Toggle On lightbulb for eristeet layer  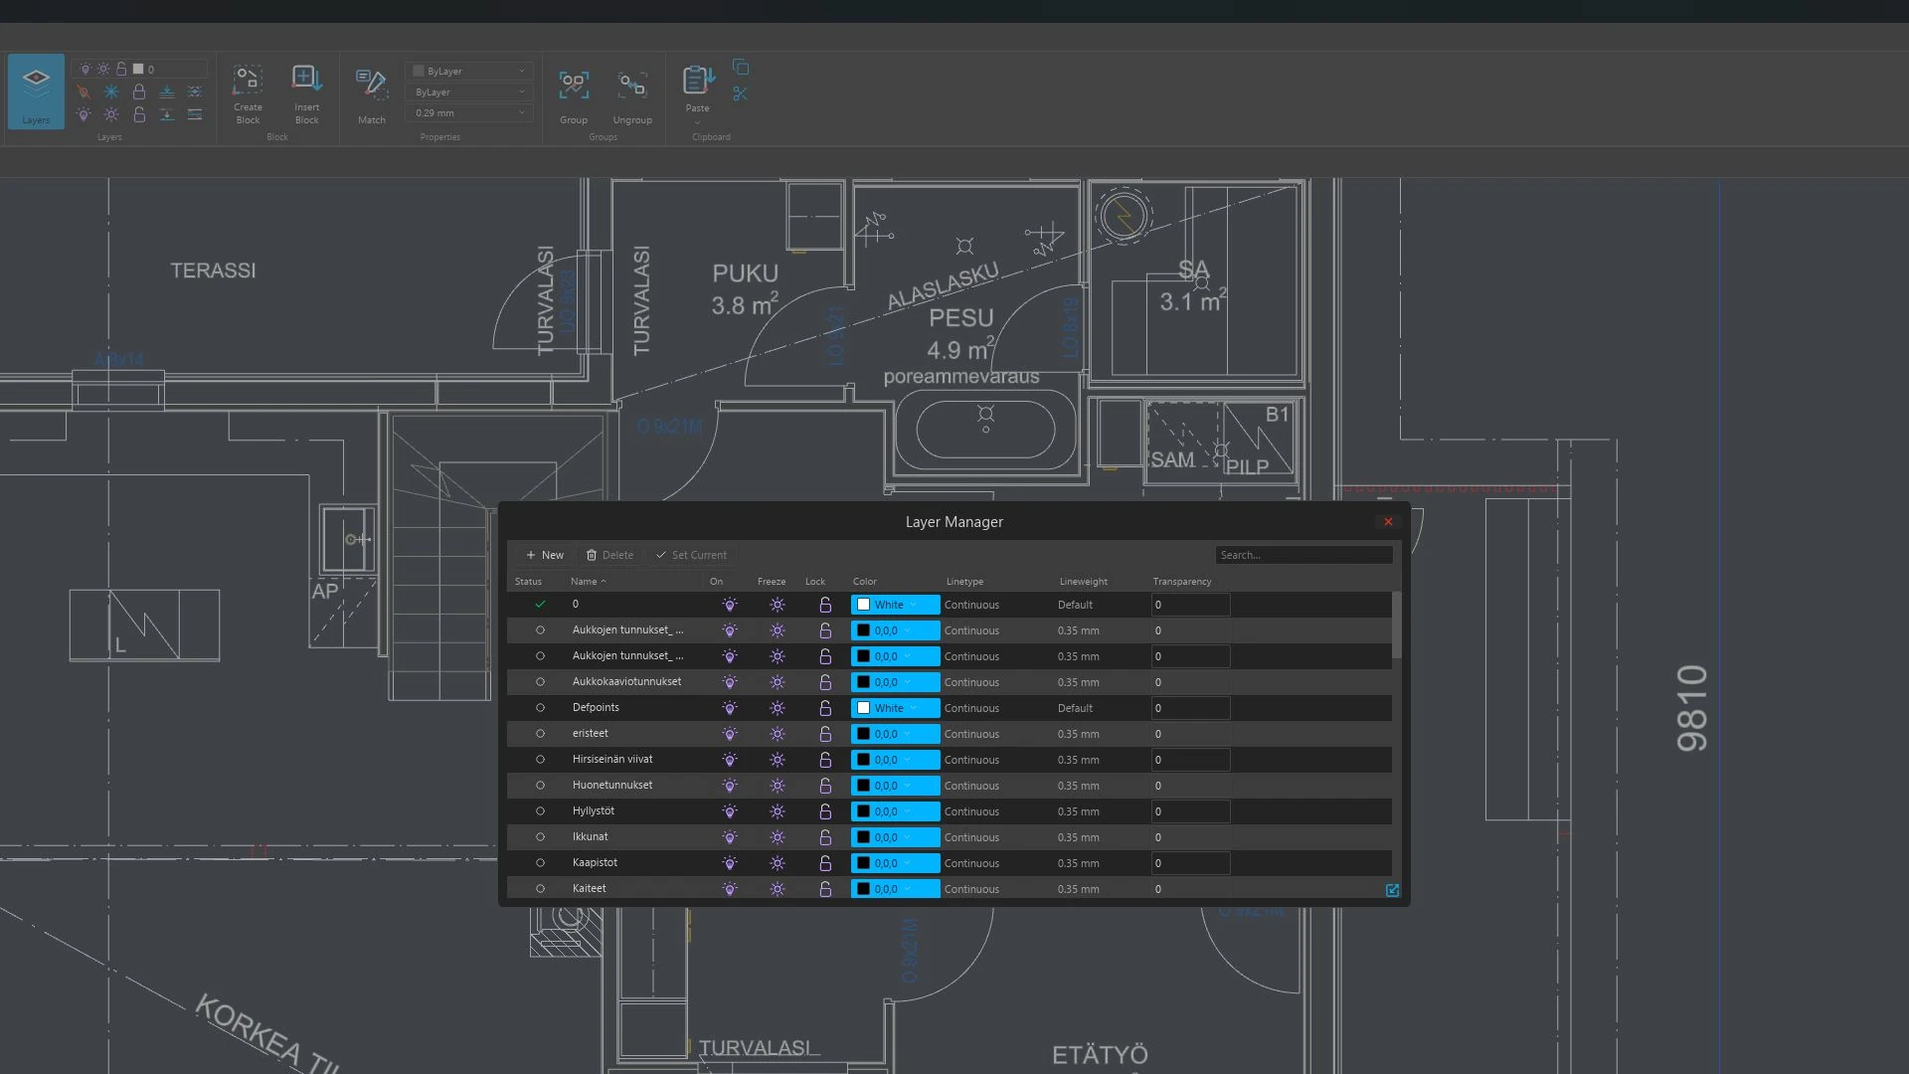coord(730,734)
